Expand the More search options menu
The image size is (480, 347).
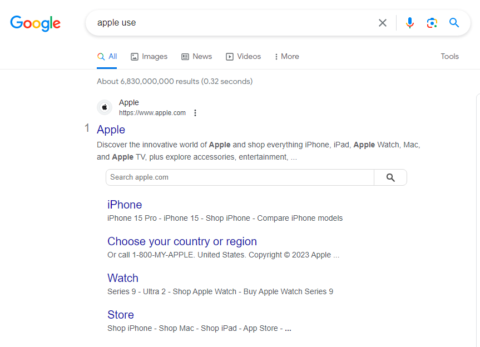[x=286, y=57]
